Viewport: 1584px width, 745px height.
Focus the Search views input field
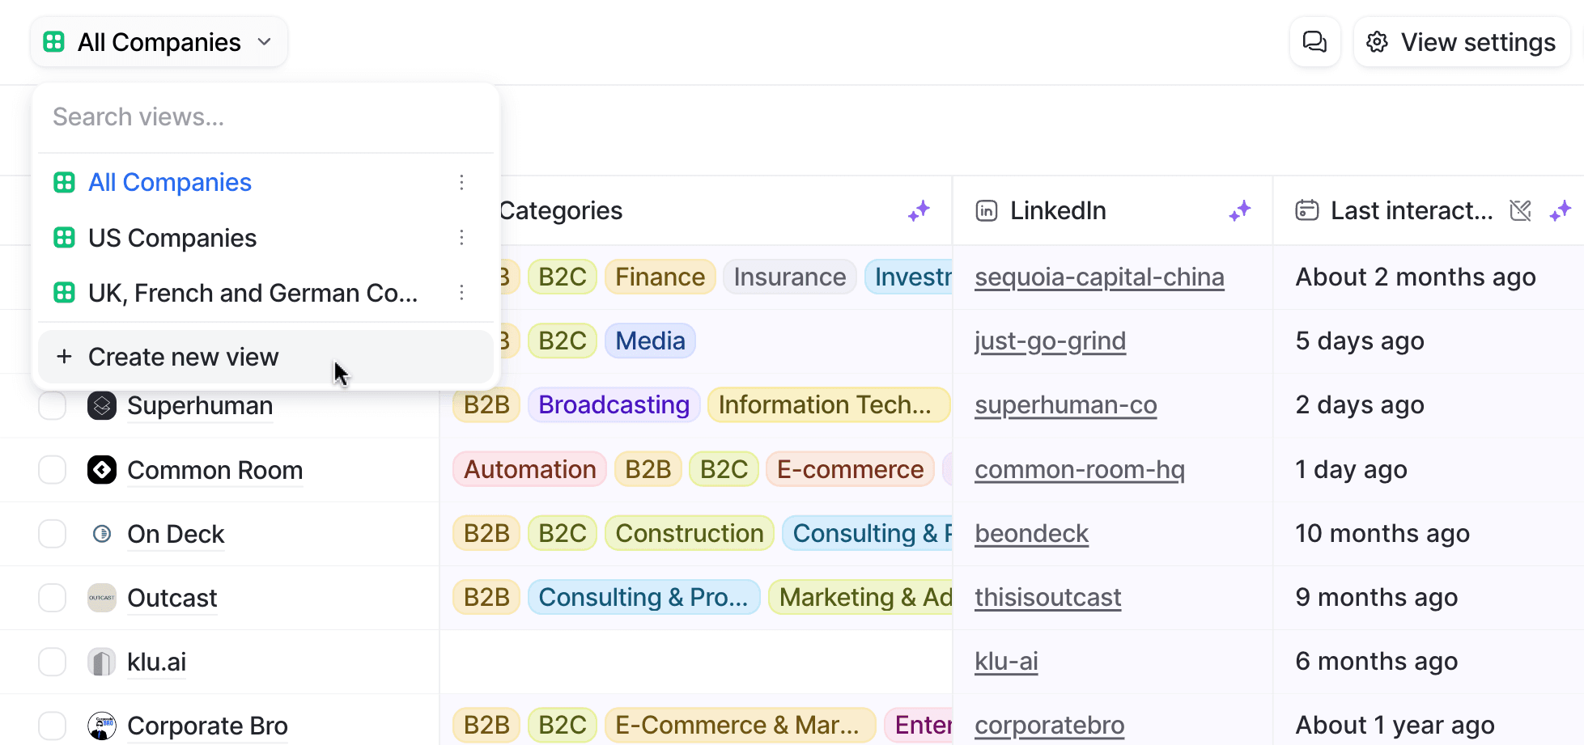[267, 117]
